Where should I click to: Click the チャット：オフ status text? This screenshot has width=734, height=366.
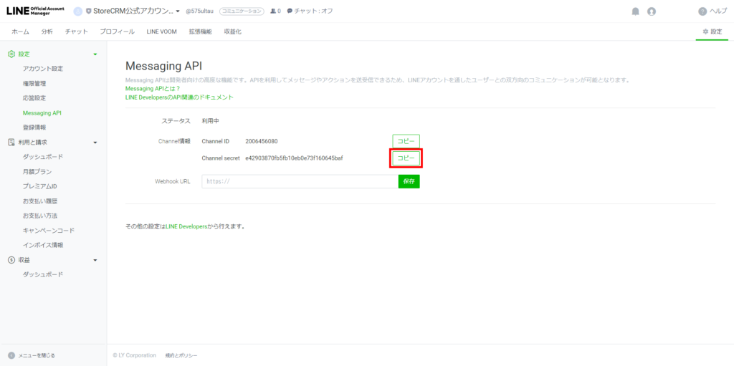(313, 11)
